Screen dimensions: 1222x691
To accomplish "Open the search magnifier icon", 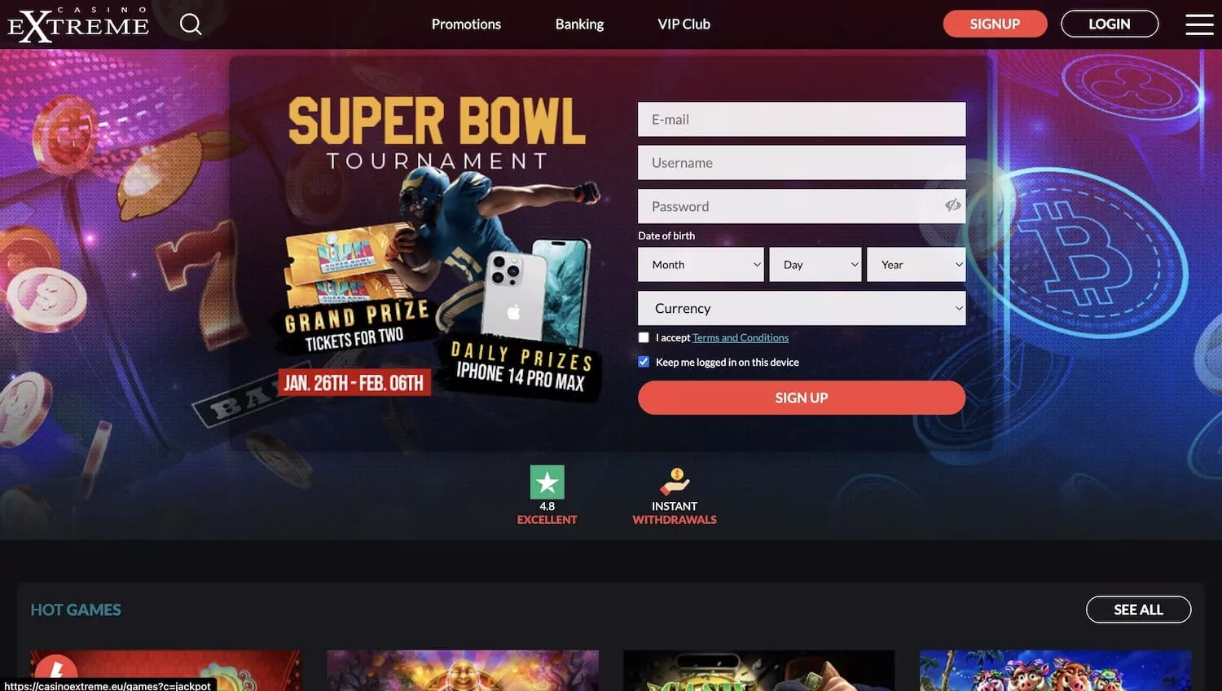I will point(191,24).
